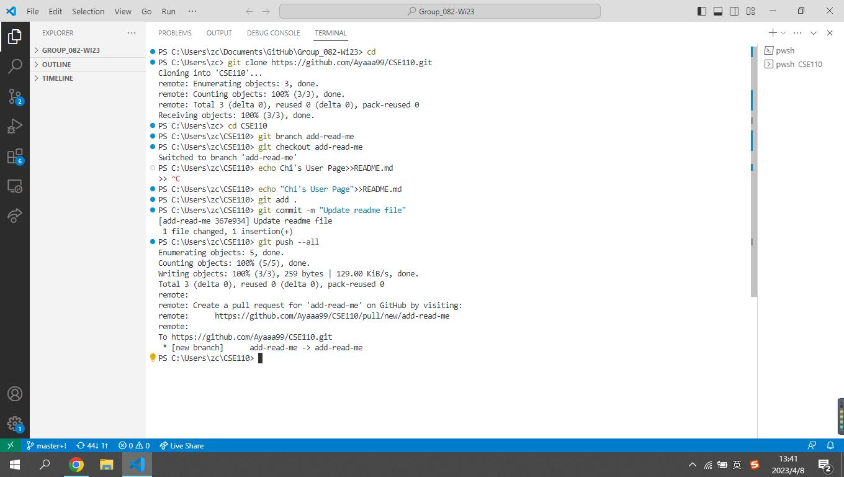The height and width of the screenshot is (477, 844).
Task: Open the Remote Explorer icon
Action: point(15,186)
